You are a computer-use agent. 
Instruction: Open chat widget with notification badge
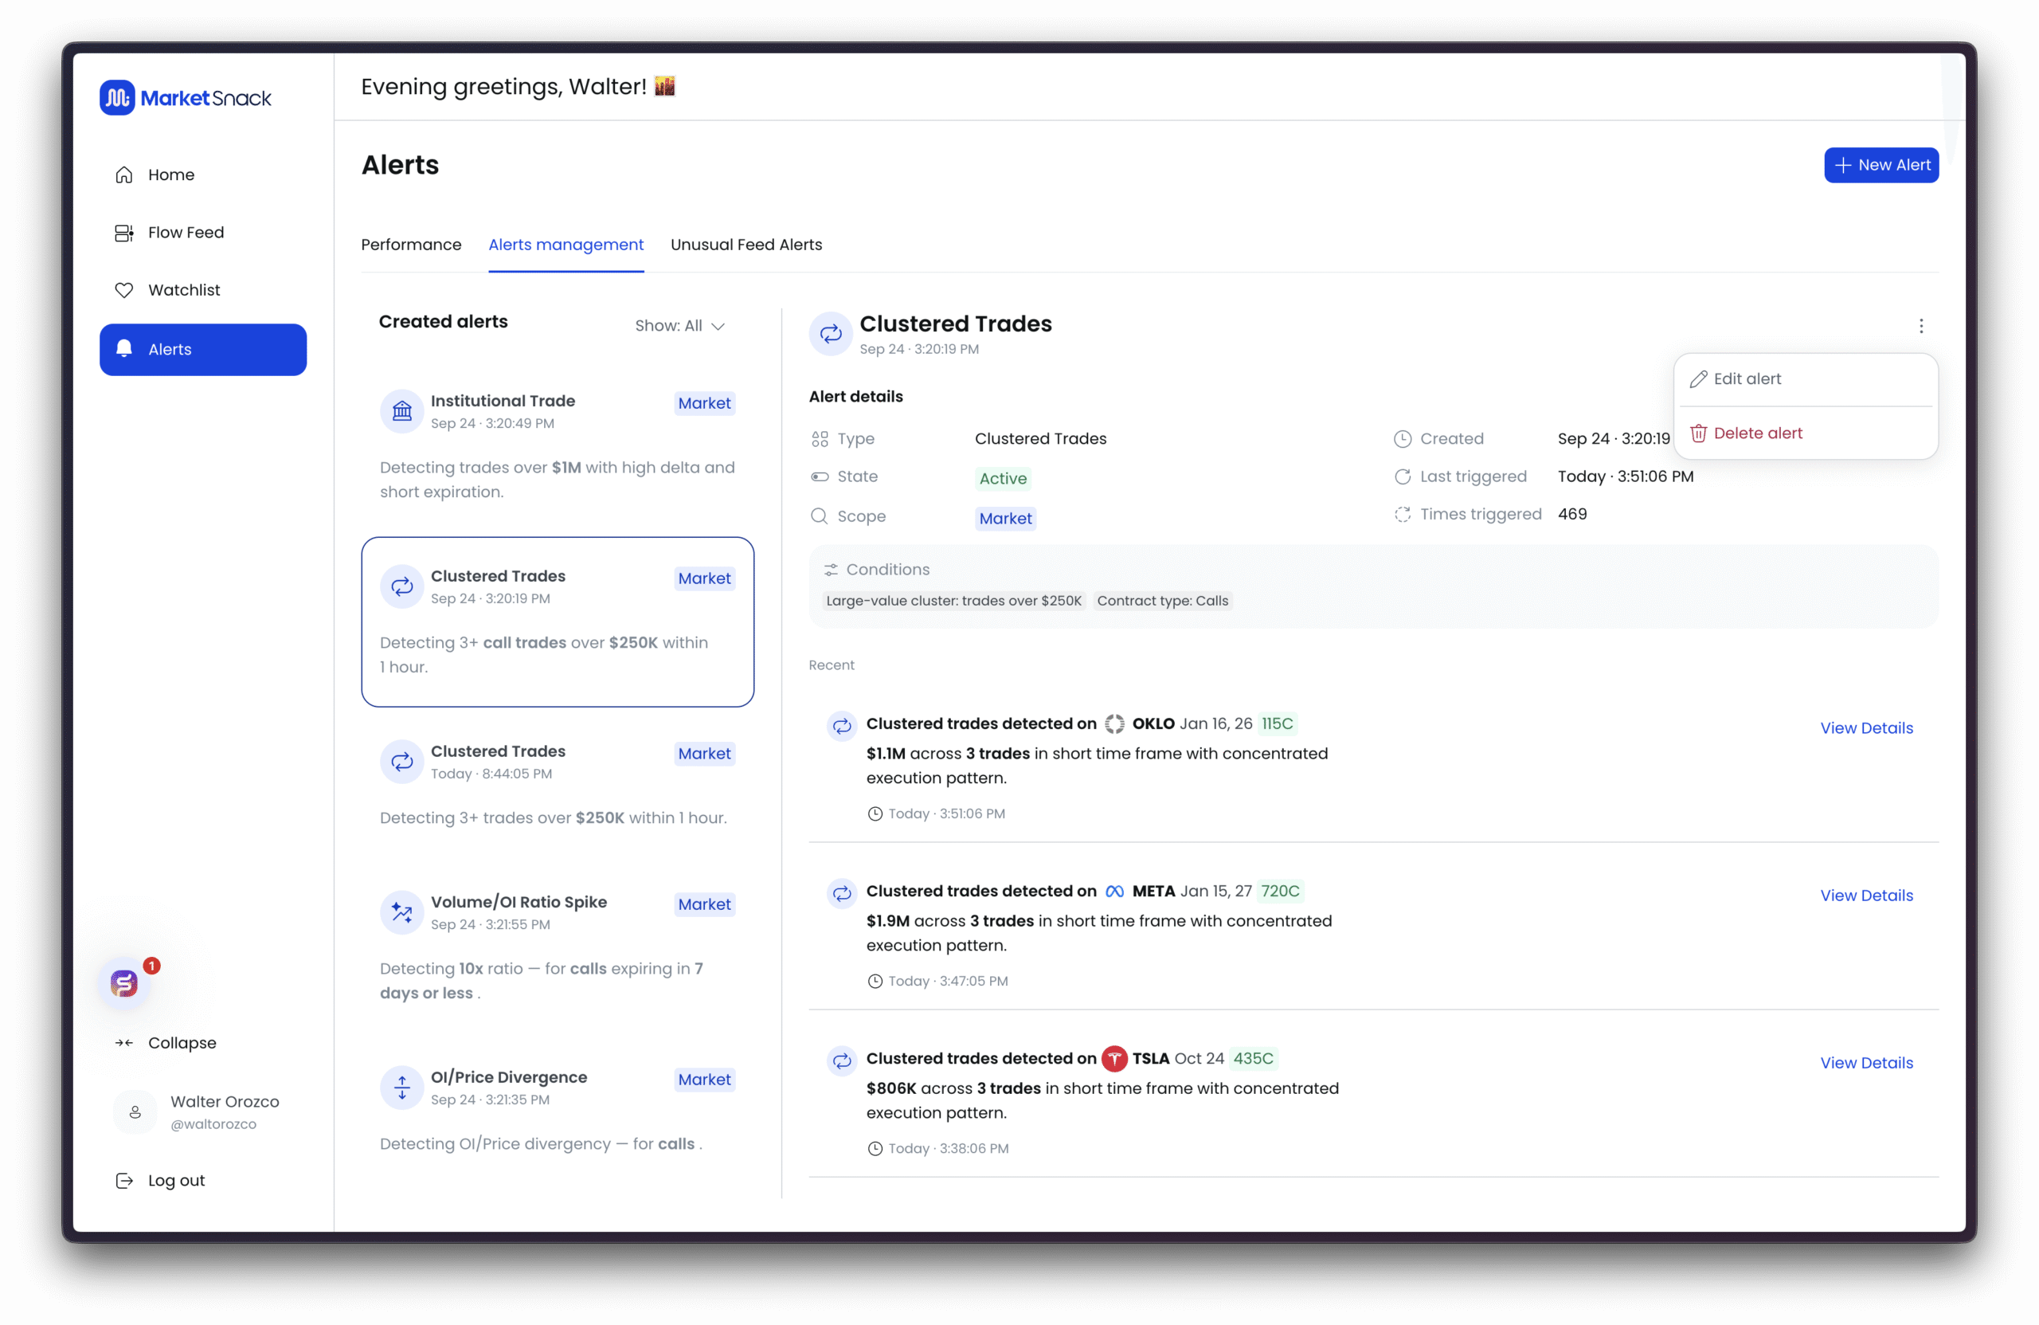(x=124, y=983)
